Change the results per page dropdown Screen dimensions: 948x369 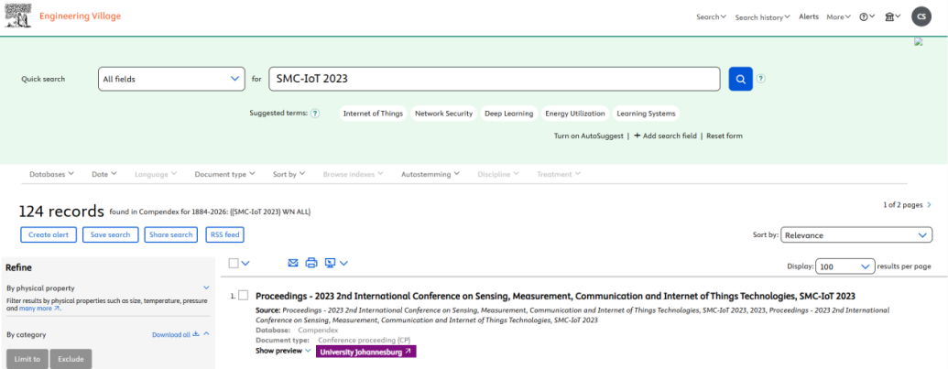pos(844,266)
